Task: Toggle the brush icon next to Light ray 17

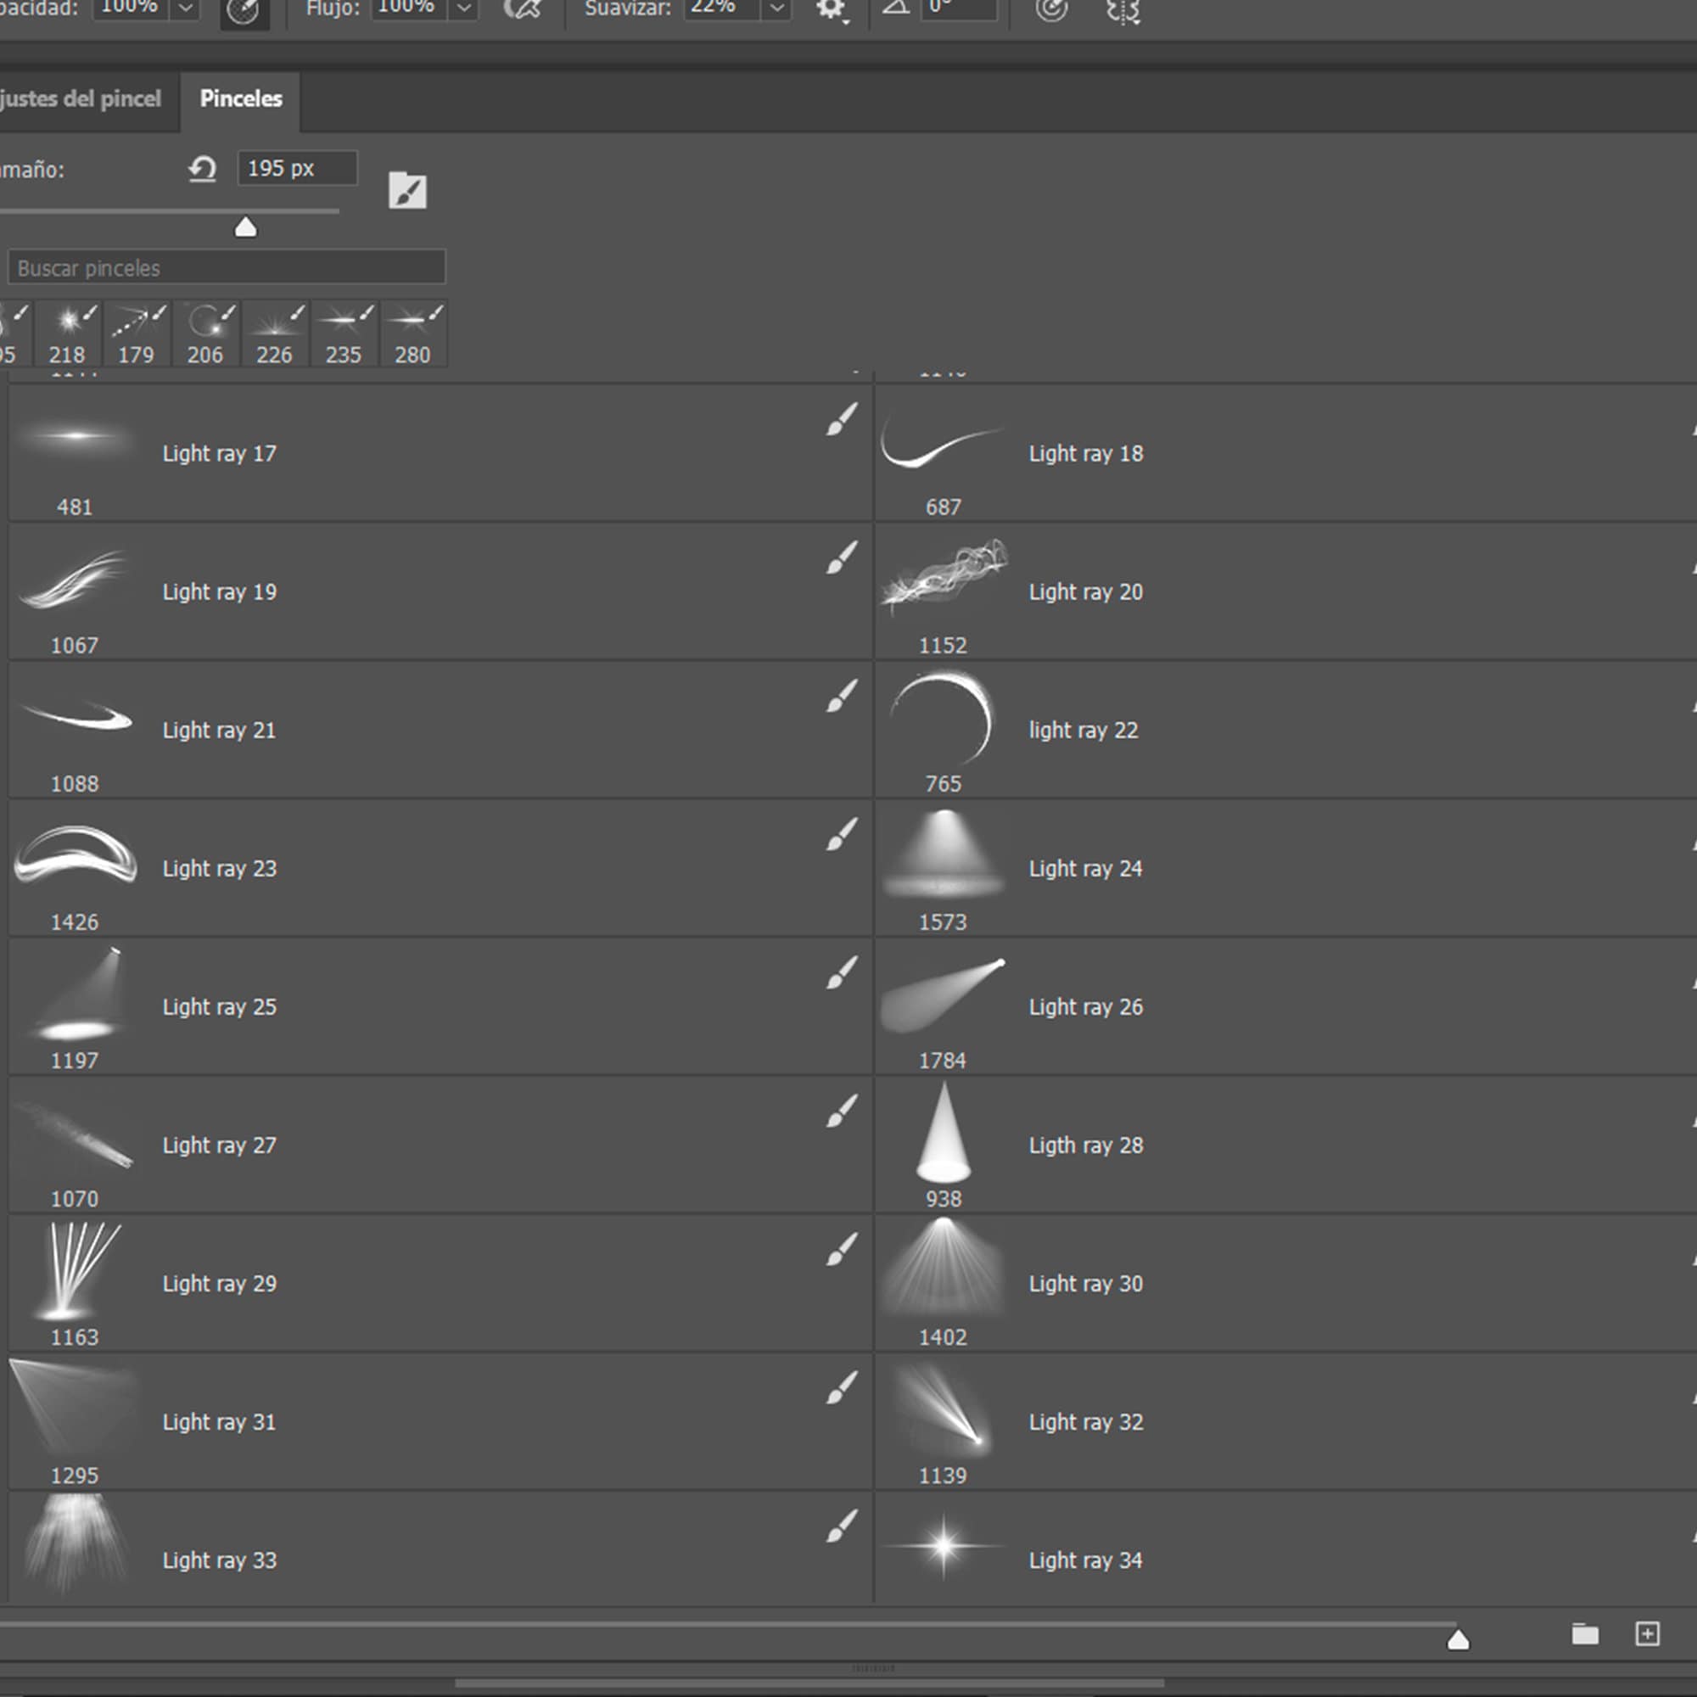Action: [840, 420]
